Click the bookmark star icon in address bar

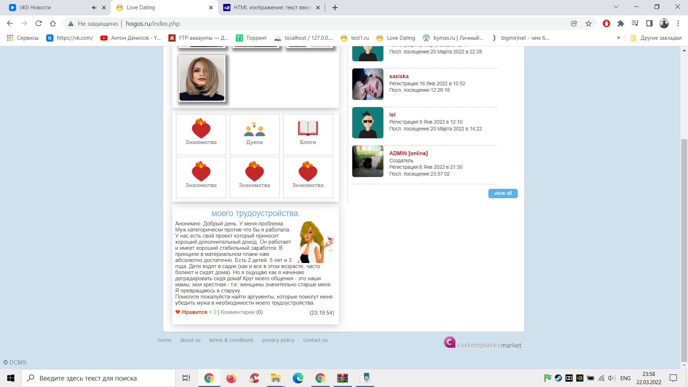tap(588, 24)
